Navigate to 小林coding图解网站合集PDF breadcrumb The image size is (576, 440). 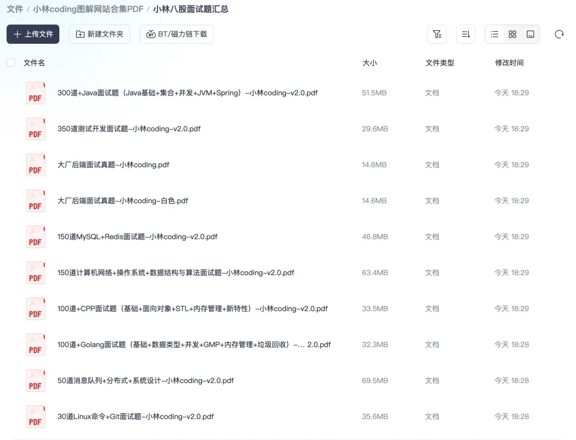coord(89,9)
